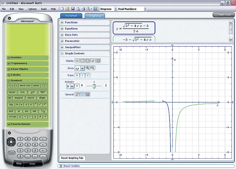The height and width of the screenshot is (169, 236).
Task: Play the b parameter animation
Action: (x=77, y=86)
